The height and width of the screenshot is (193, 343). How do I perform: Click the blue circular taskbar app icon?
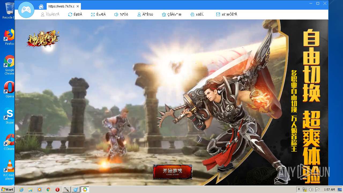click(76, 190)
